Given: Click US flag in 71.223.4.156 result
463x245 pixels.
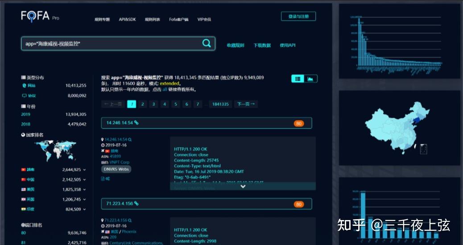Looking at the screenshot, I should pos(107,232).
